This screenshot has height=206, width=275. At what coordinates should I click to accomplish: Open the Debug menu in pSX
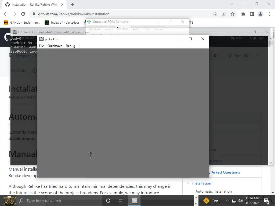click(70, 46)
